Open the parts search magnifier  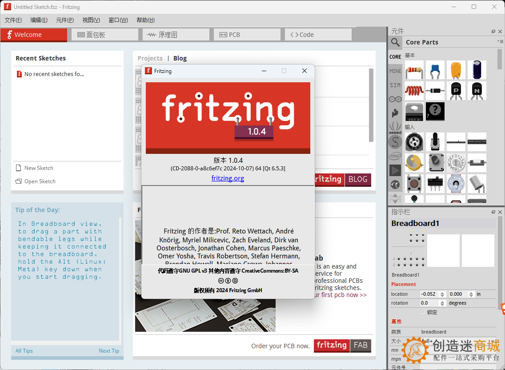click(x=395, y=42)
